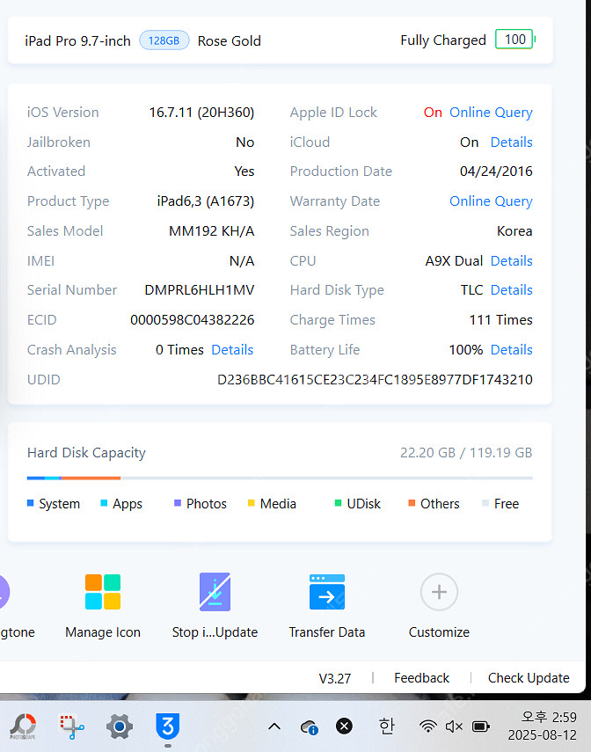The width and height of the screenshot is (591, 752).
Task: Open Crash Analysis Details link
Action: [232, 350]
